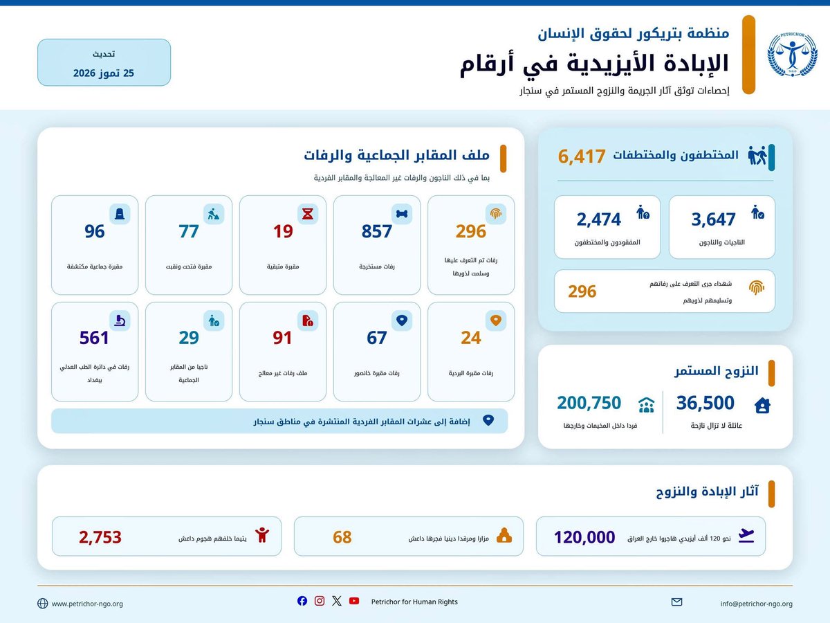Click the number 67 Khansour grave remains
This screenshot has height=623, width=830.
click(377, 338)
